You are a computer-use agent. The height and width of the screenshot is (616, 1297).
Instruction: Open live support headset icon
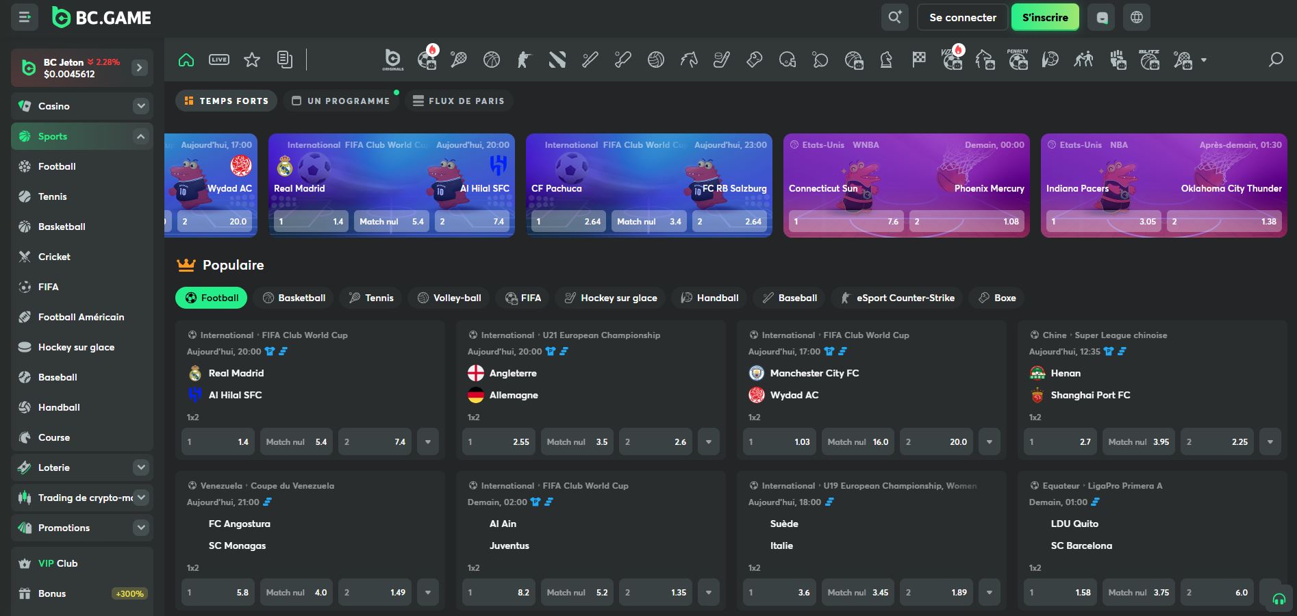point(1279,600)
